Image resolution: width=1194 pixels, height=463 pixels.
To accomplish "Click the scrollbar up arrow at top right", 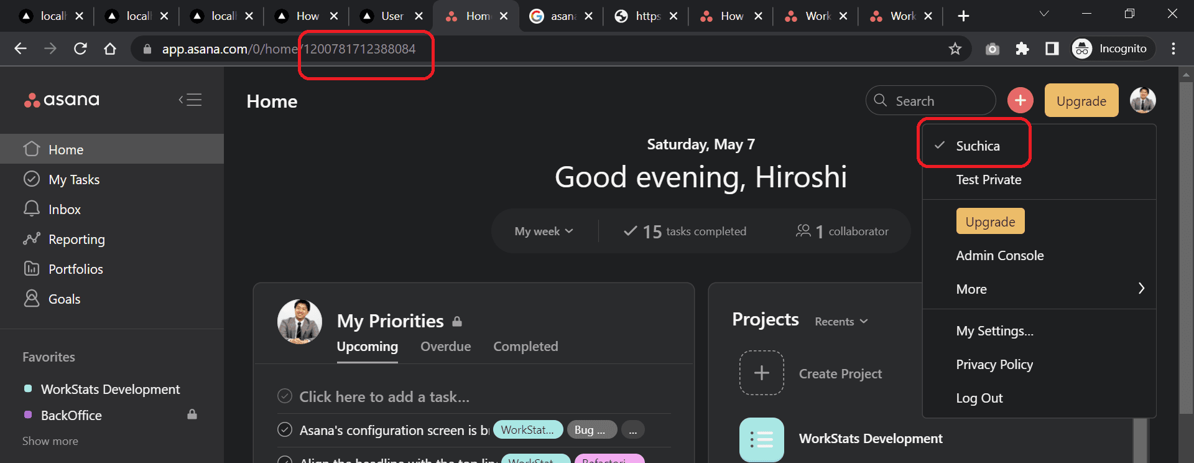I will pos(1186,75).
